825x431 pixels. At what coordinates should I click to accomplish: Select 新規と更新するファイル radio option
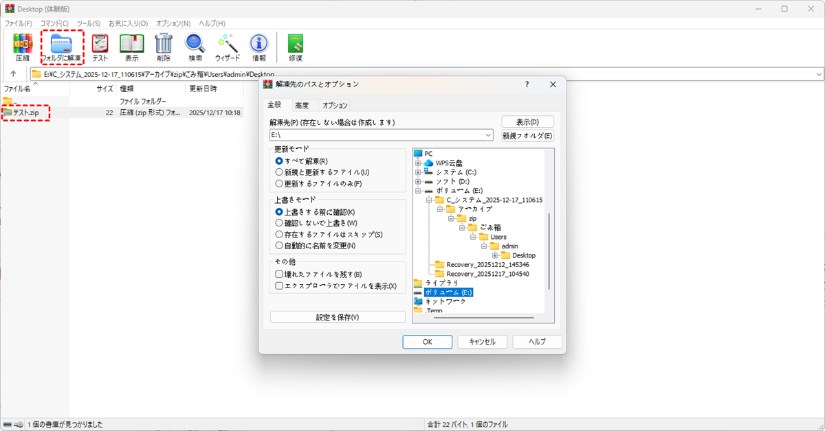pyautogui.click(x=279, y=172)
